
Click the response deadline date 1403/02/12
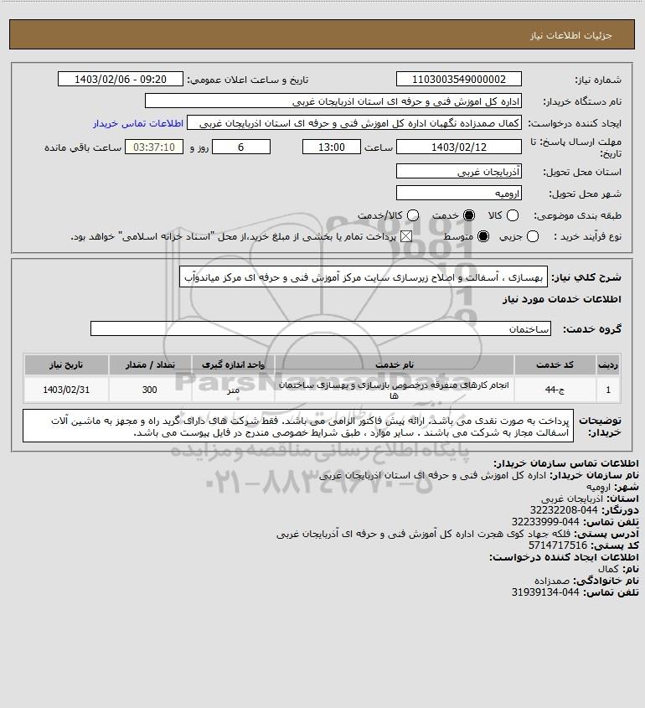(458, 147)
